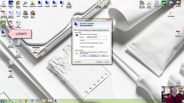Click the webcam video thumbnail
The height and width of the screenshot is (103, 184).
173,95
